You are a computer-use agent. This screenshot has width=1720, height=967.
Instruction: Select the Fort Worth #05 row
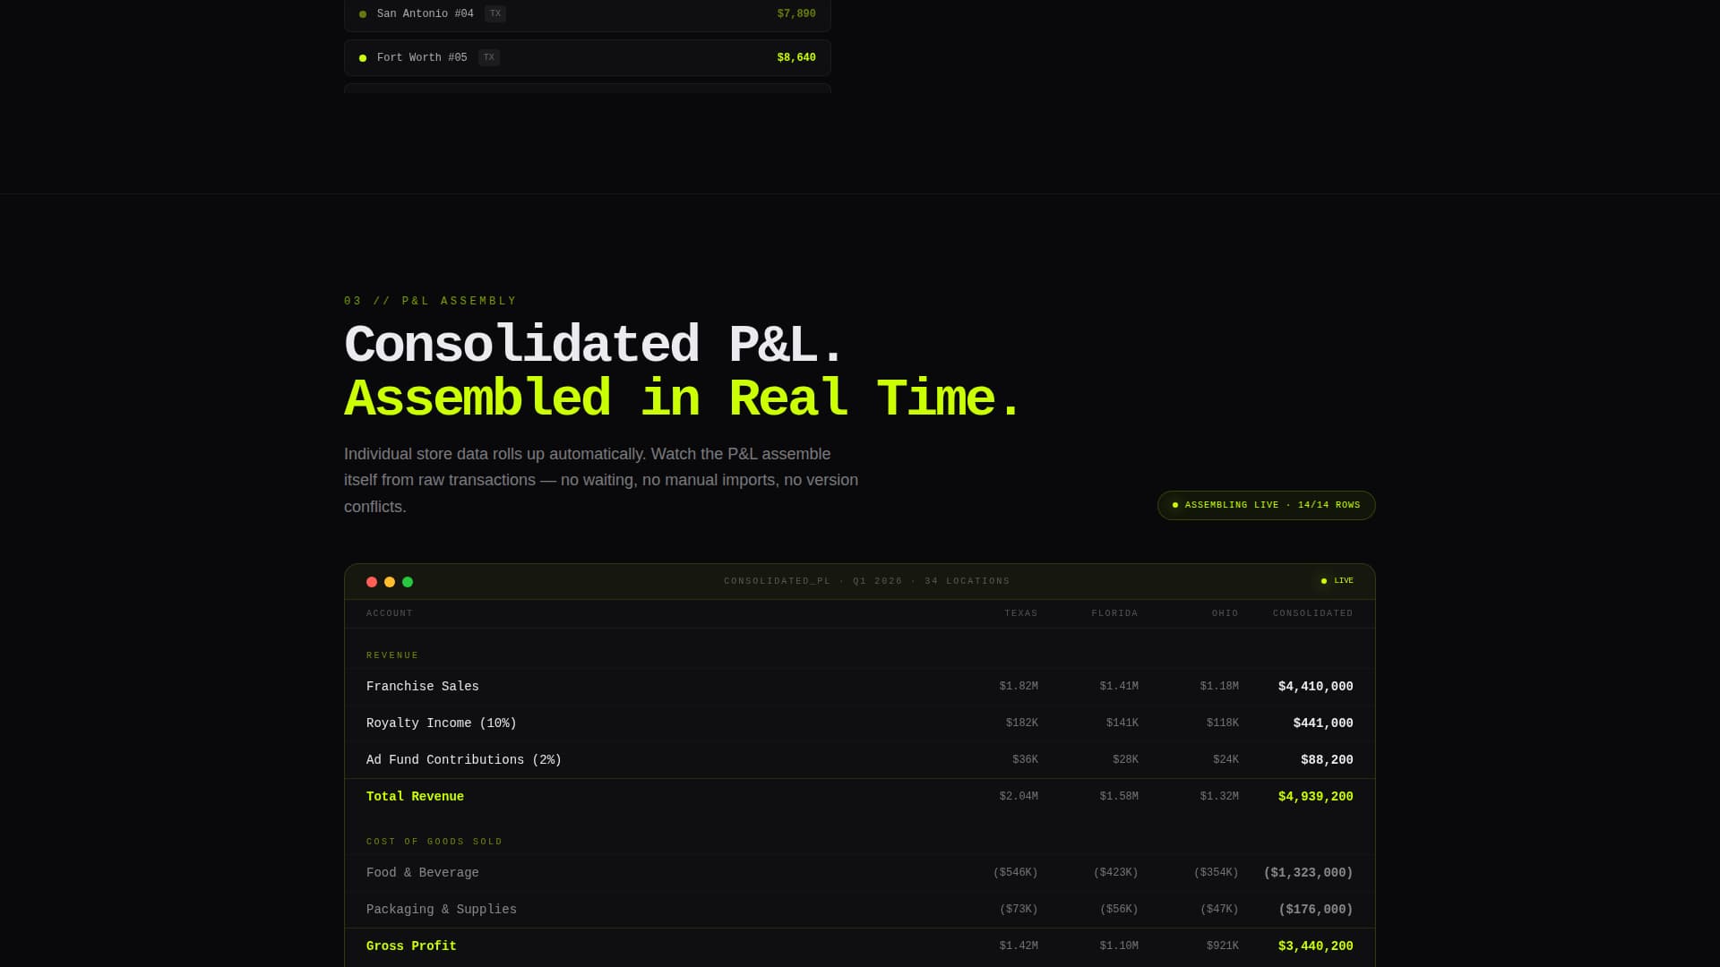pyautogui.click(x=587, y=57)
